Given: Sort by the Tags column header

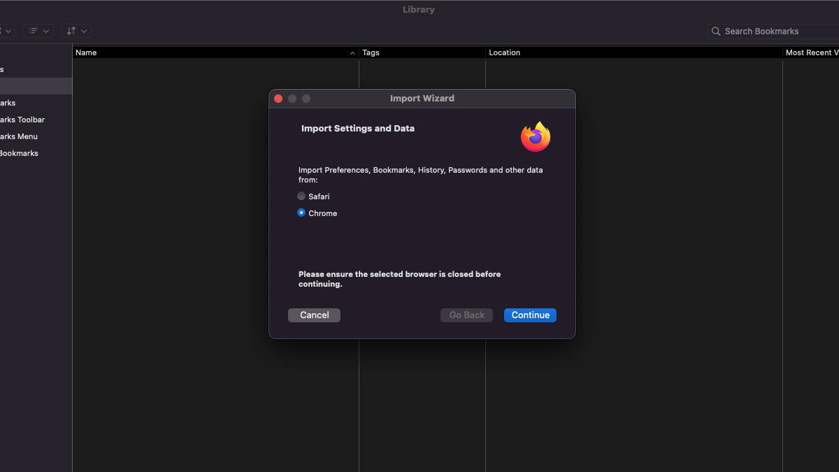Looking at the screenshot, I should tap(422, 52).
